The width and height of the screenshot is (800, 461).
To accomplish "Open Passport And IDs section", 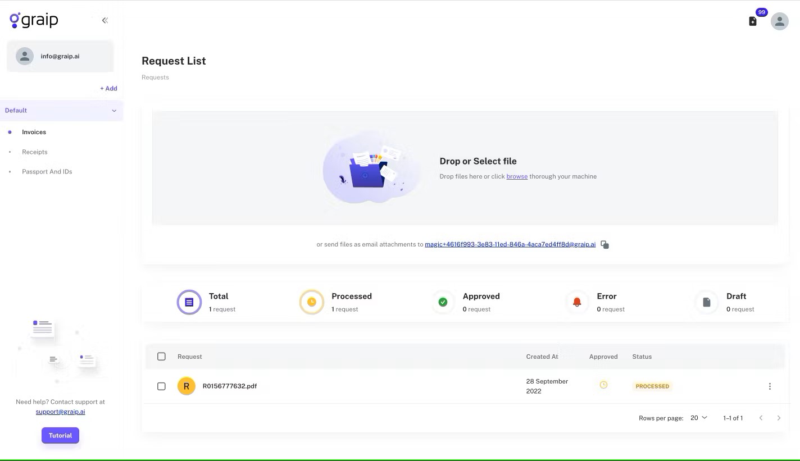I will tap(47, 172).
